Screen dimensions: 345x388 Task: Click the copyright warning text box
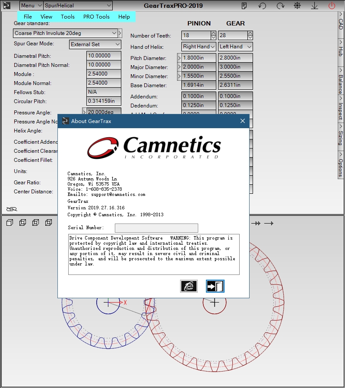tap(154, 254)
